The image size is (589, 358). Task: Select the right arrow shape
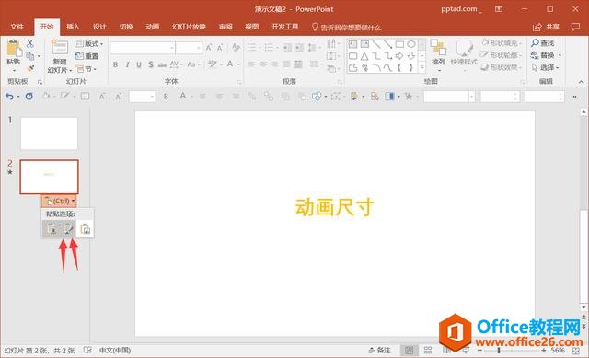tap(399, 56)
